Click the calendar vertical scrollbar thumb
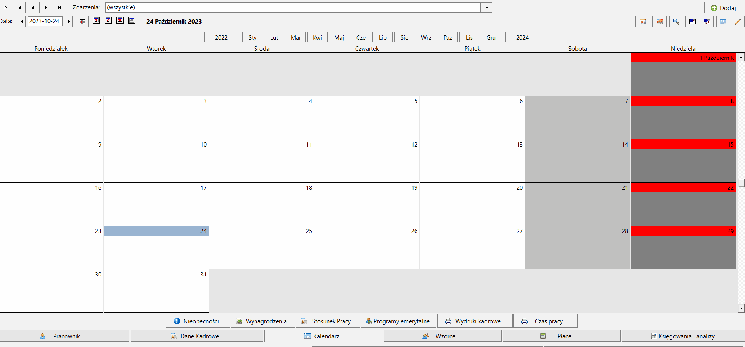 tap(741, 183)
